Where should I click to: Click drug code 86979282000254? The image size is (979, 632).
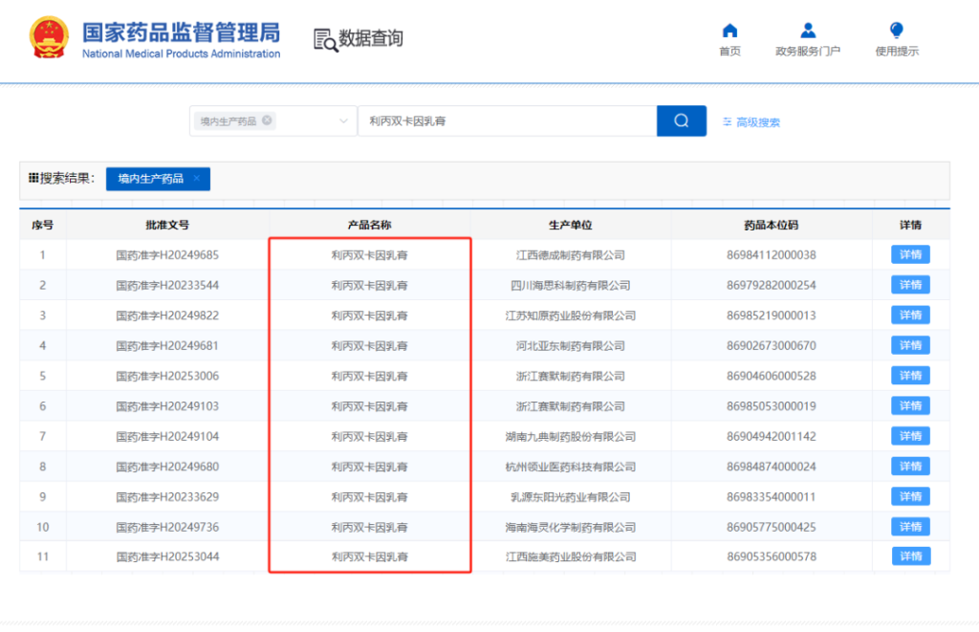tap(772, 285)
